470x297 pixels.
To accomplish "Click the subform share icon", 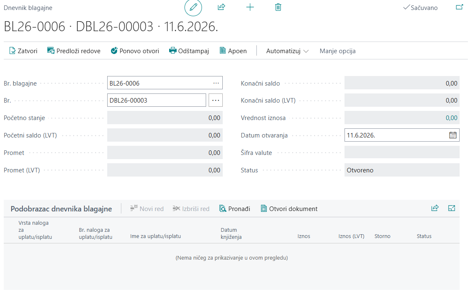I will coord(435,208).
